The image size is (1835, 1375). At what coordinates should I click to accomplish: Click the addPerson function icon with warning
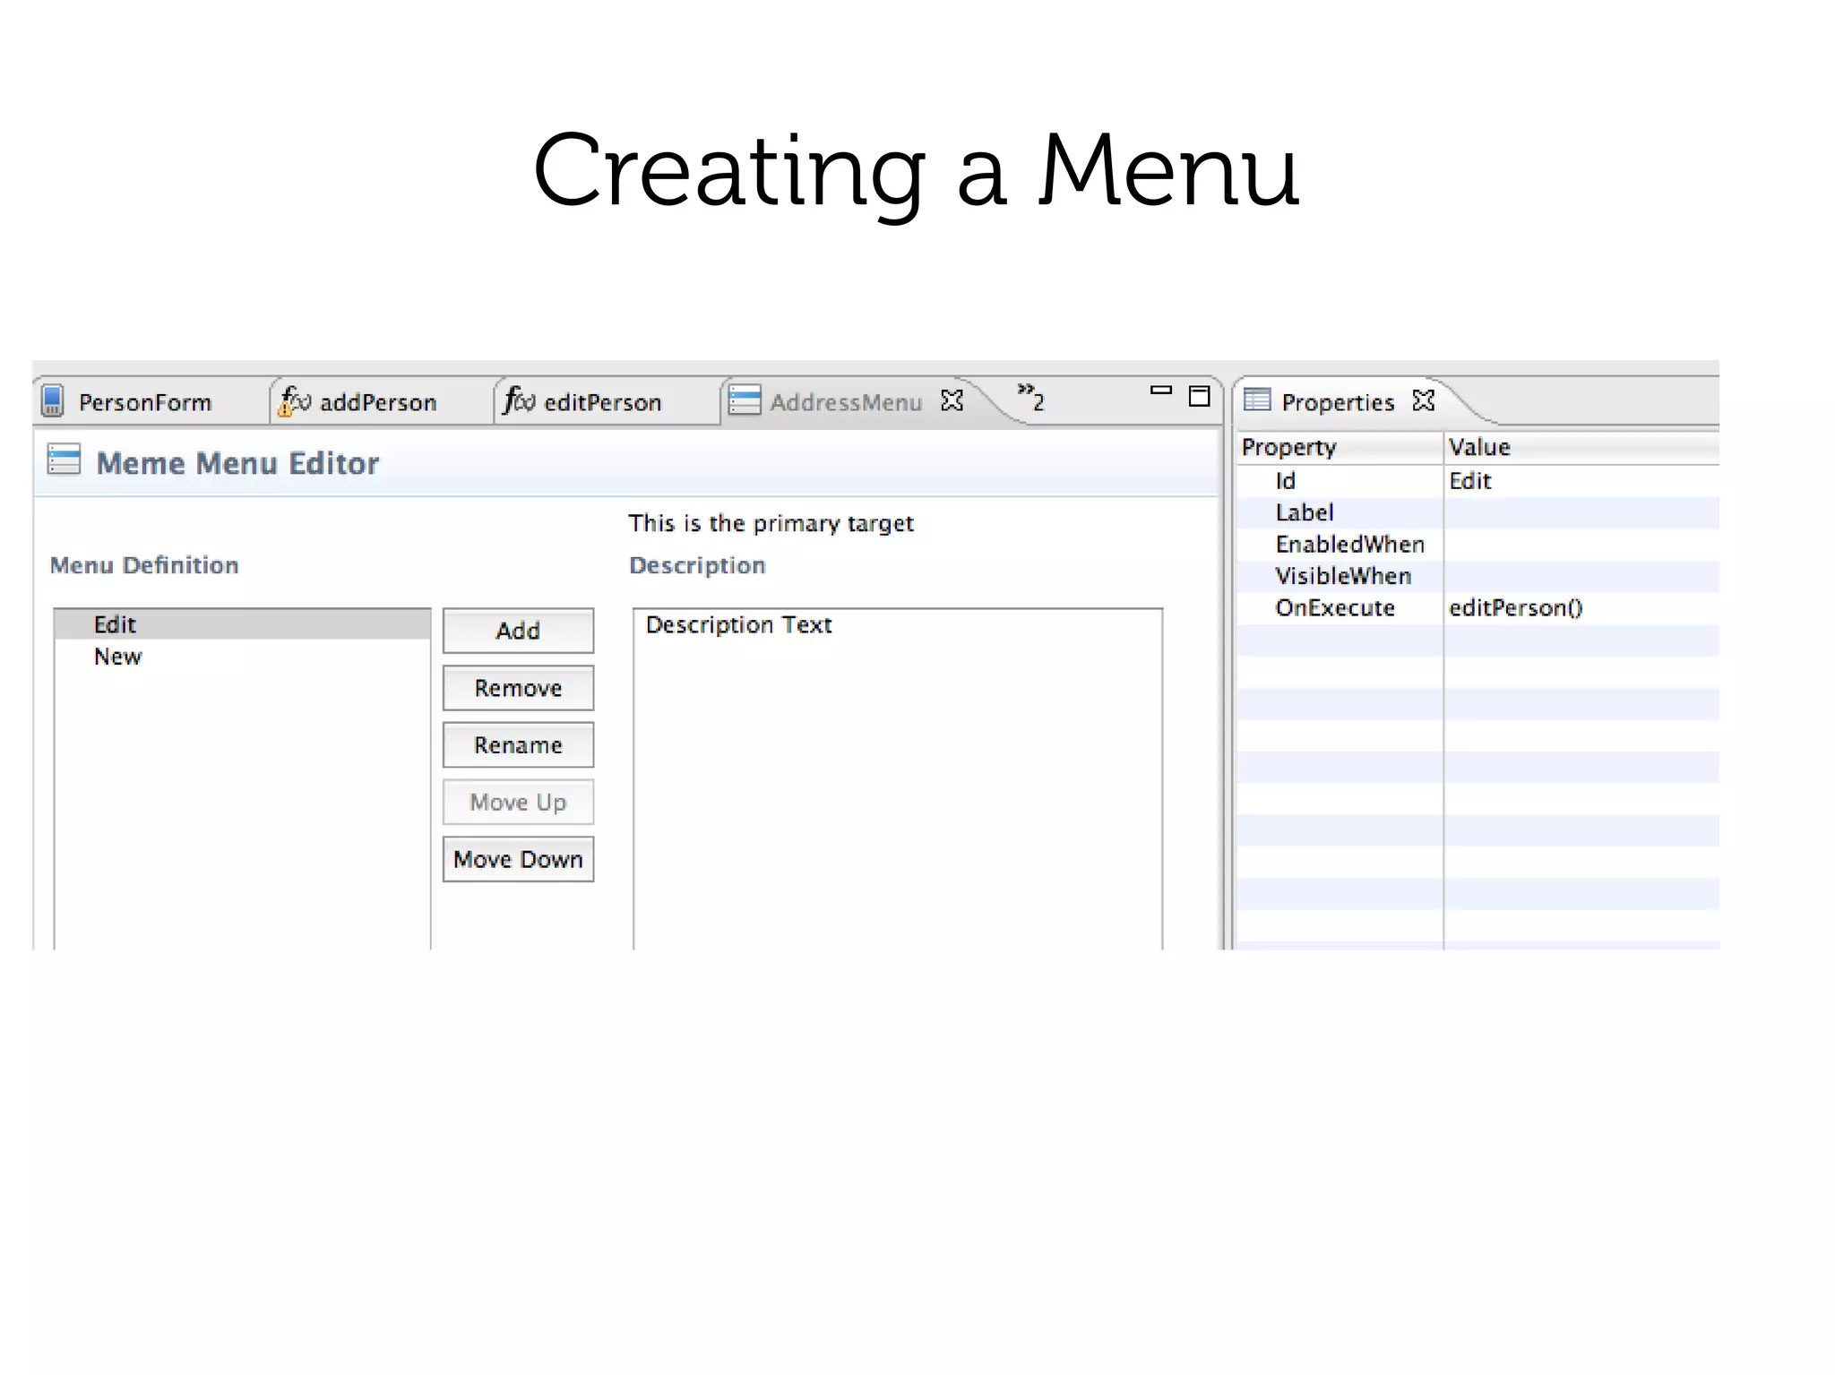tap(294, 400)
